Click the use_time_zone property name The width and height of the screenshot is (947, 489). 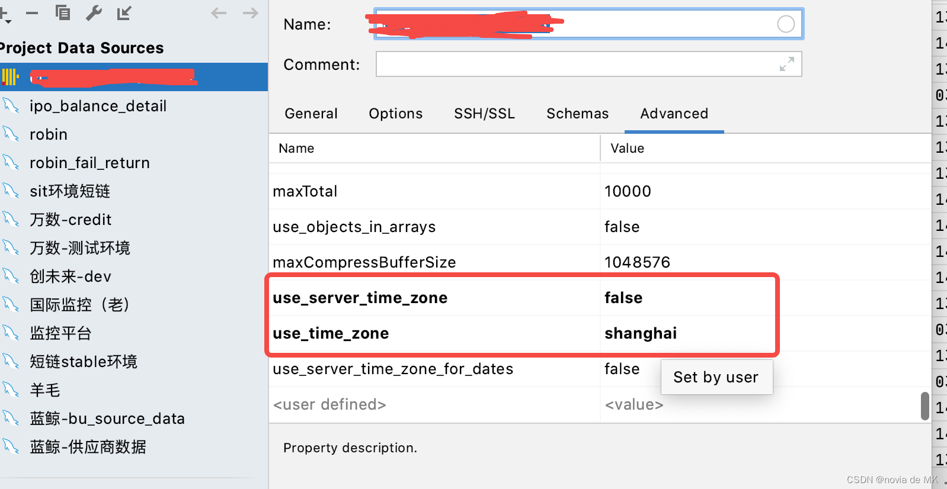pyautogui.click(x=331, y=333)
